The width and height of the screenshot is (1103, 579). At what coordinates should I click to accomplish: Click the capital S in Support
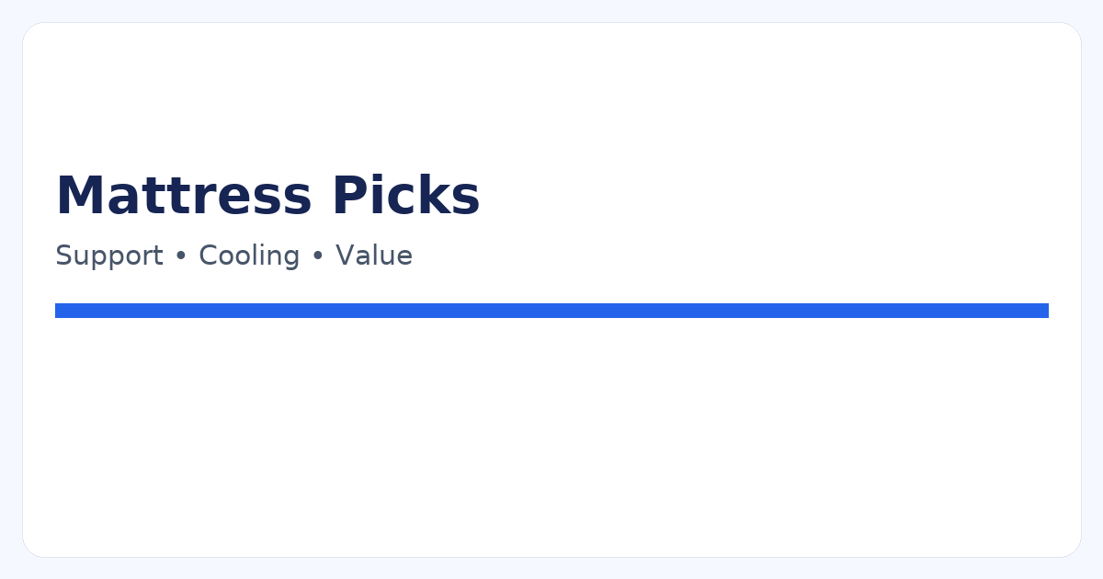[x=63, y=255]
